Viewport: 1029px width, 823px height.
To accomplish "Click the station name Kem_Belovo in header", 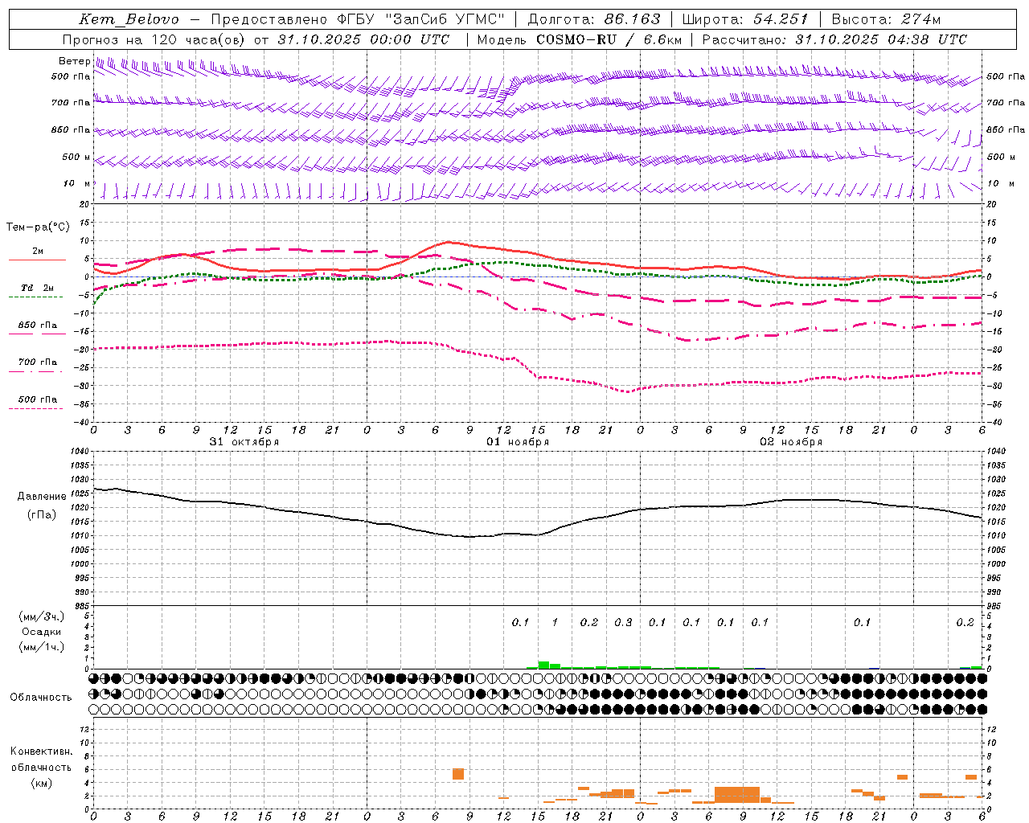I will click(x=129, y=19).
